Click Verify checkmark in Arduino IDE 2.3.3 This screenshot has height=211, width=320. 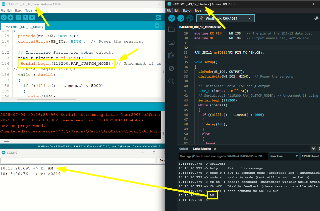click(x=172, y=18)
